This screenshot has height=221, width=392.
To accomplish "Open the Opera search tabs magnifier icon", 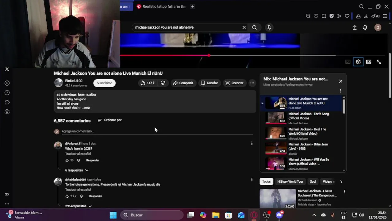I will tap(361, 6).
